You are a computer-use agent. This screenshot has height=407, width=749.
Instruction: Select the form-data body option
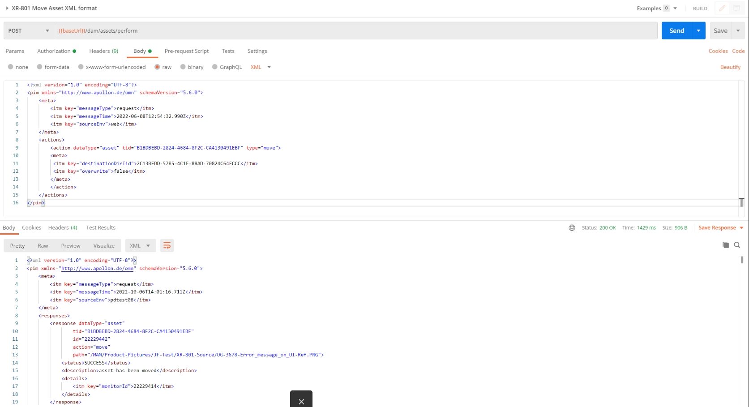40,67
